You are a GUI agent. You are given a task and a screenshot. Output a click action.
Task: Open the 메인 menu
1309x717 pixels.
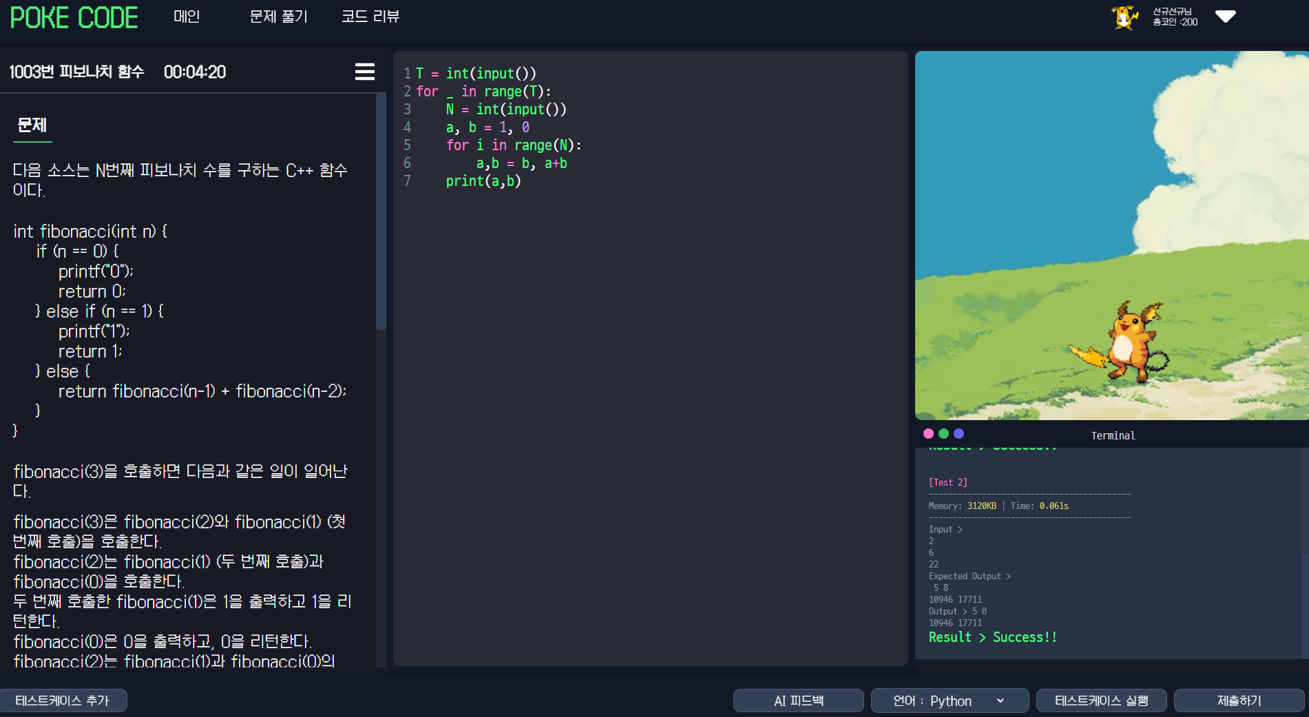click(x=187, y=17)
